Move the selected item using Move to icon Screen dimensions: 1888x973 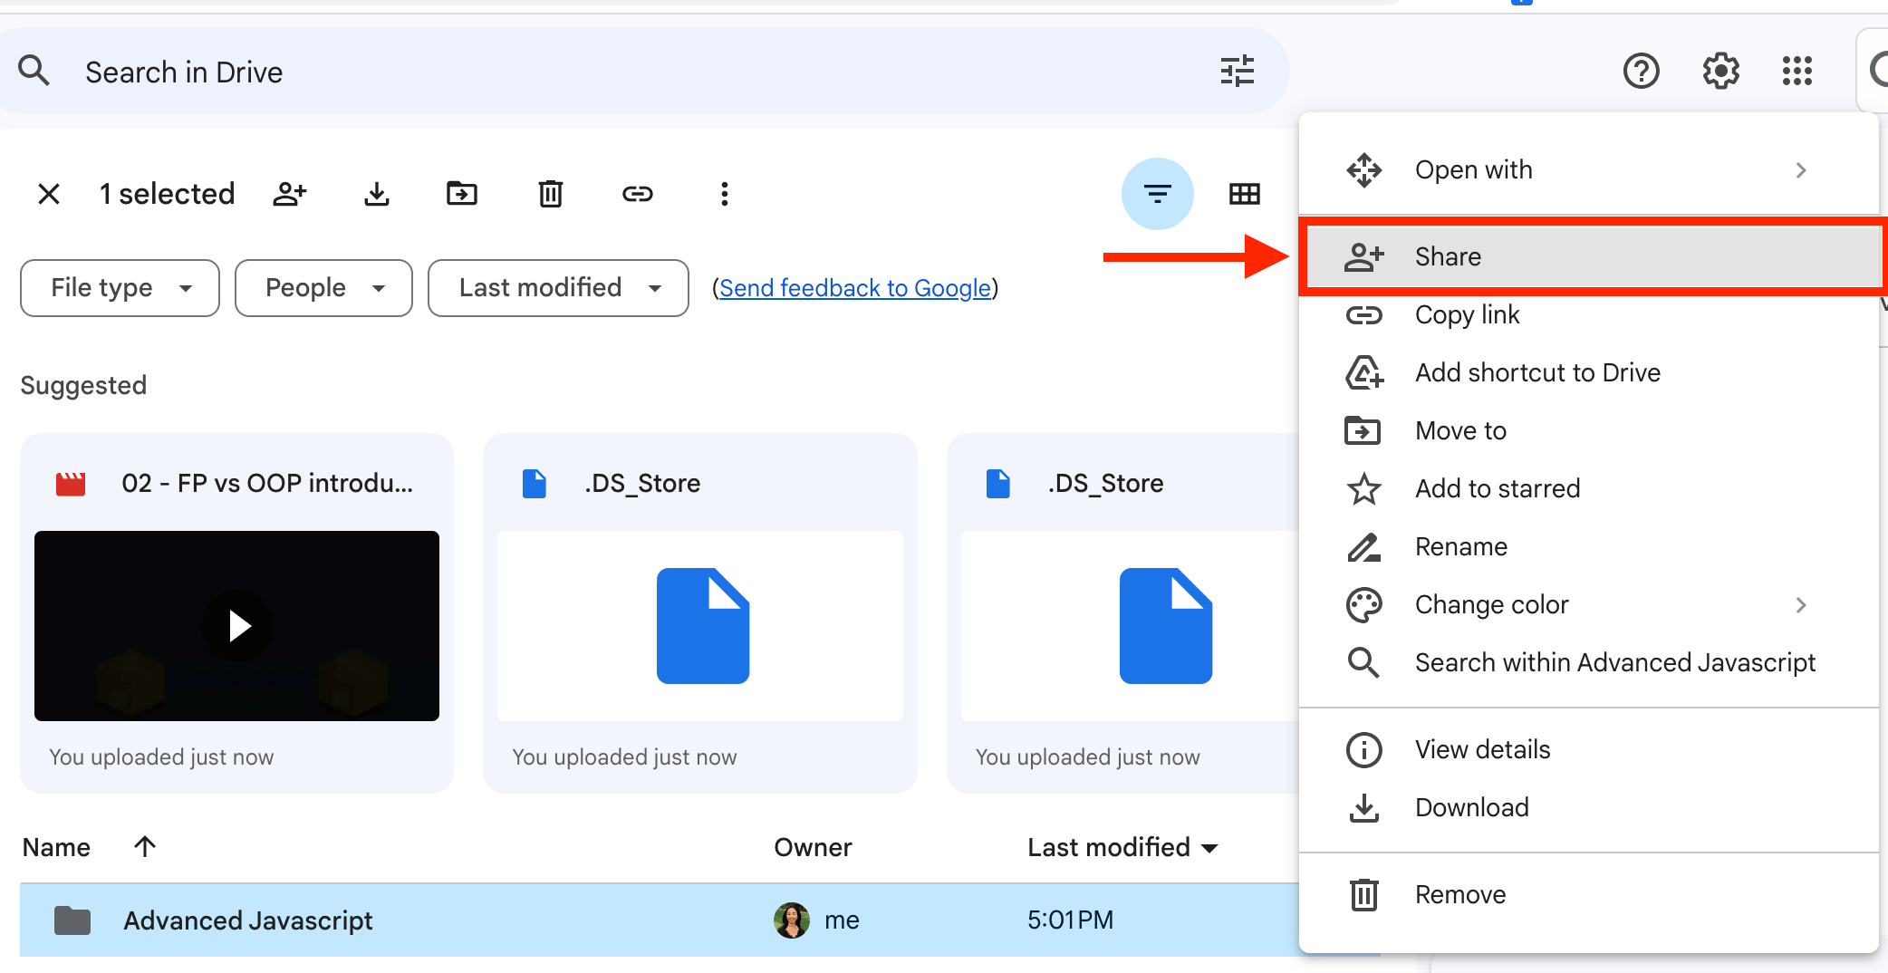[x=462, y=193]
